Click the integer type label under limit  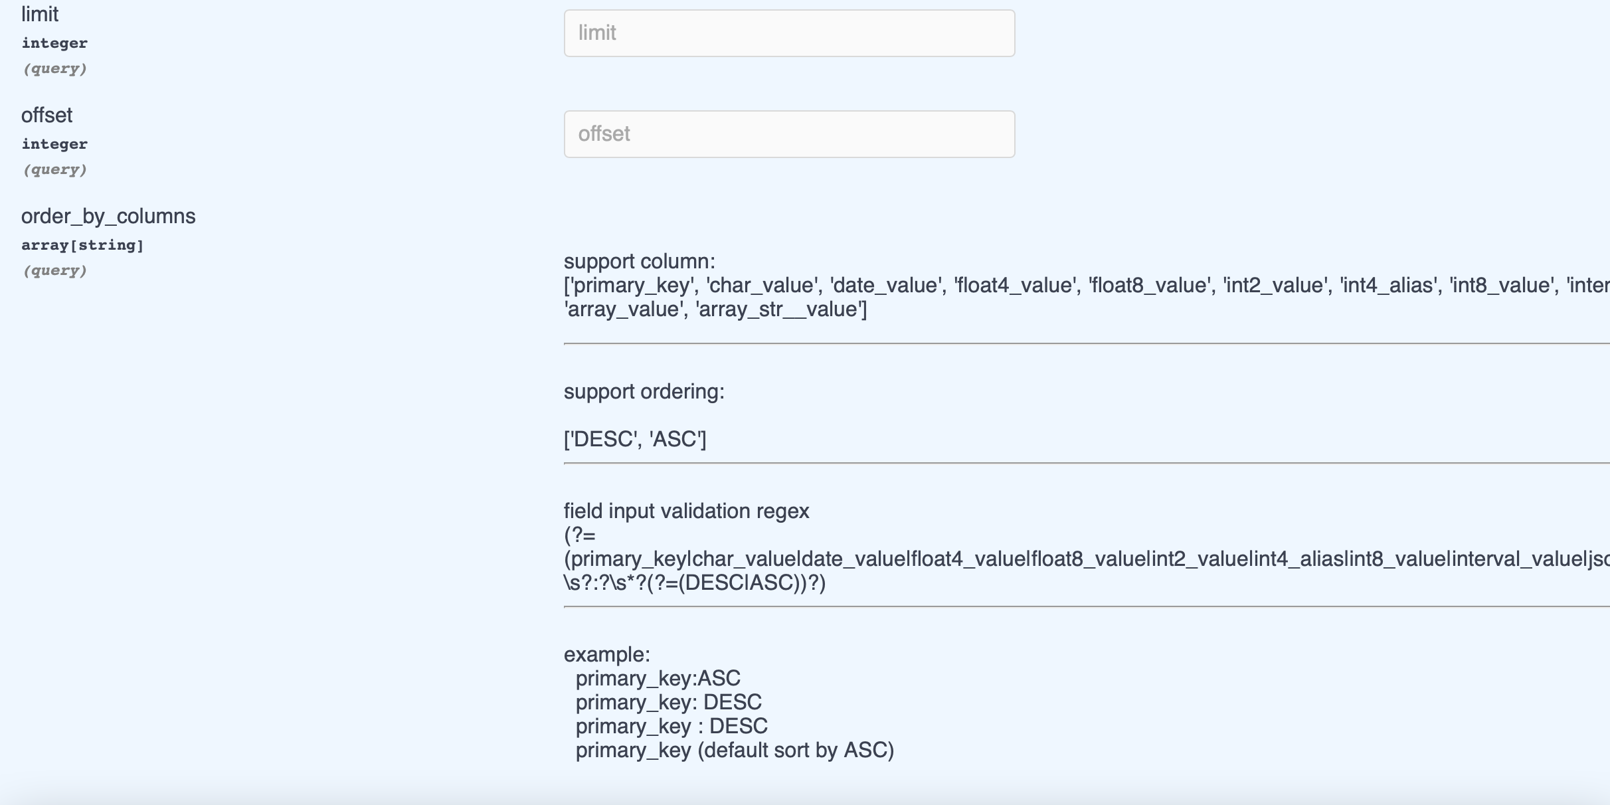coord(54,42)
